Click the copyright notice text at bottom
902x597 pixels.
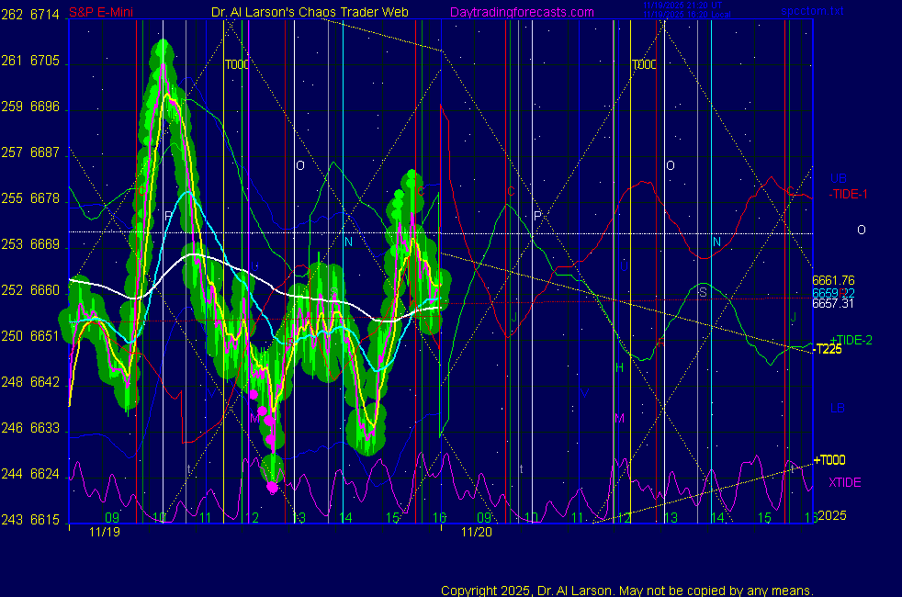pos(627,590)
